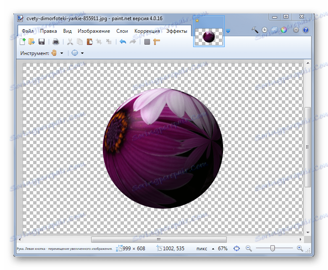This screenshot has height=270, width=328.
Task: Select the Pan hand tool icon
Action: (54, 53)
